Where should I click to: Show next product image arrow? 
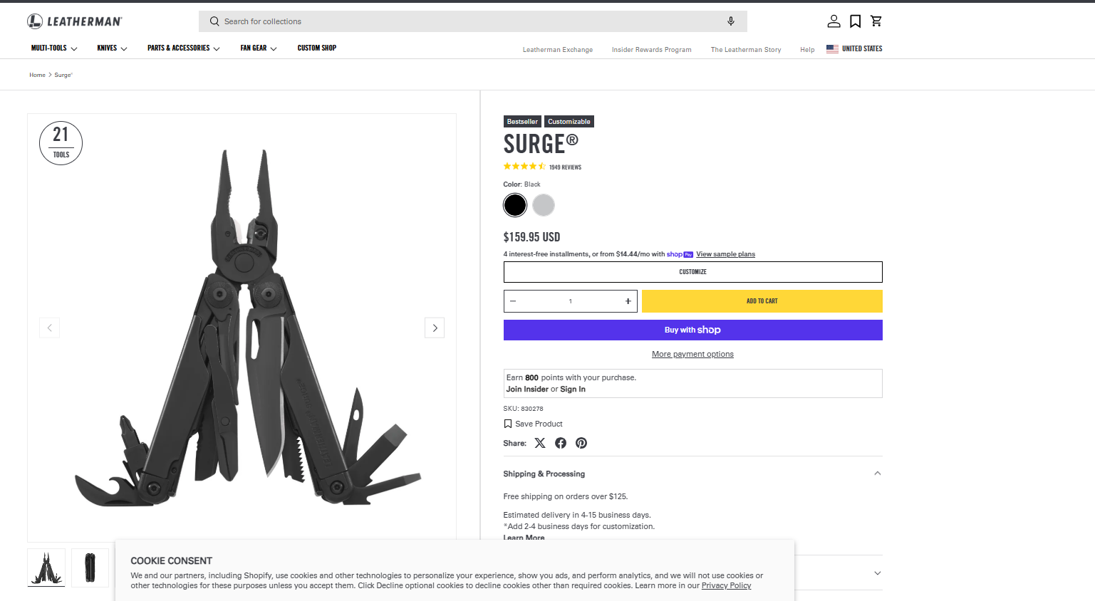click(x=435, y=328)
